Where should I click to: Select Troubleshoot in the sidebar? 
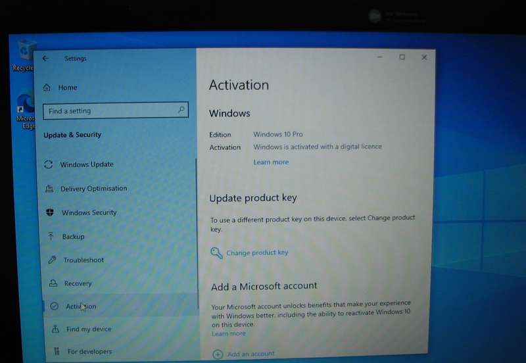coord(84,260)
